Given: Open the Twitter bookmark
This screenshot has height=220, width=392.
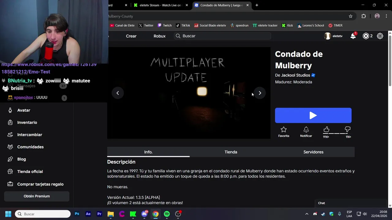Looking at the screenshot, I should 146,25.
